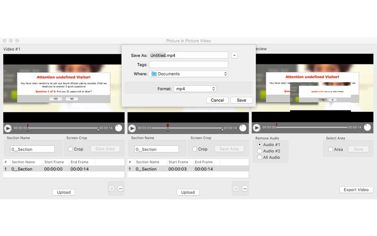
Task: Click the red marker on Video #1 timeline
Action: pos(28,126)
